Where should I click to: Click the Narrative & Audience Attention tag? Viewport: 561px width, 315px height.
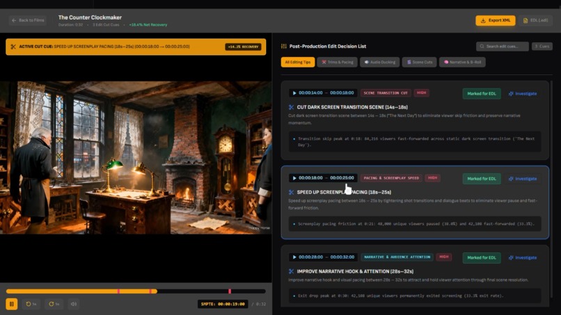pyautogui.click(x=397, y=257)
